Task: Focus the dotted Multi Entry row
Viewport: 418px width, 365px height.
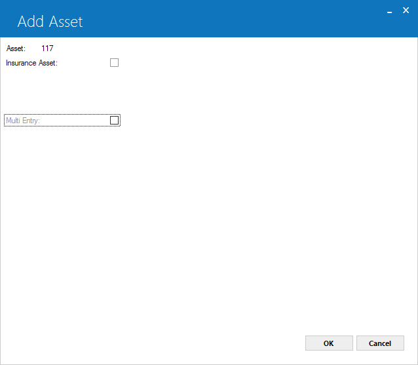Action: pyautogui.click(x=62, y=120)
